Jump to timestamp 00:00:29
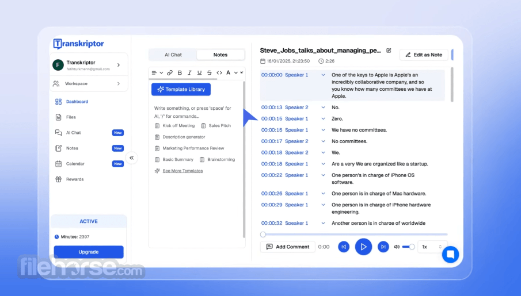 tap(272, 205)
